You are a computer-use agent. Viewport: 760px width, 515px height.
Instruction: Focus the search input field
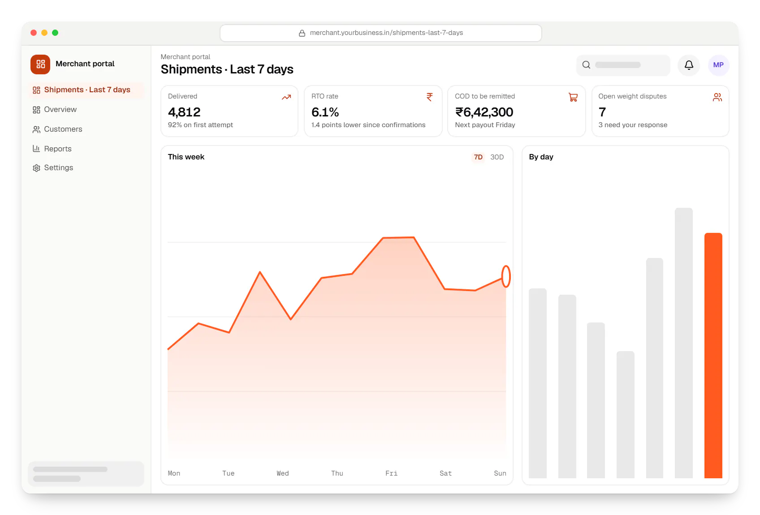623,65
